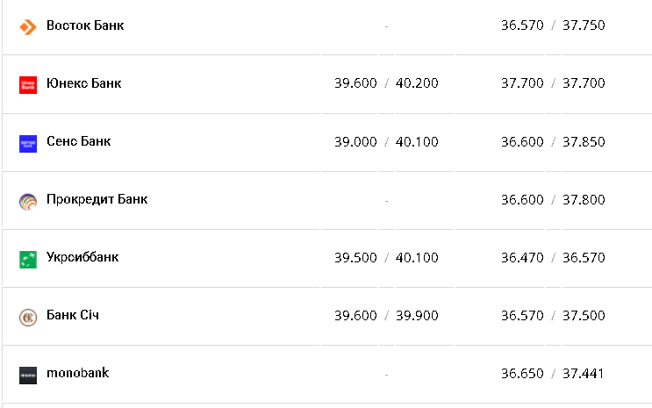This screenshot has width=652, height=408.
Task: Click monobank rate 36.650 / 37.441
Action: [x=553, y=373]
